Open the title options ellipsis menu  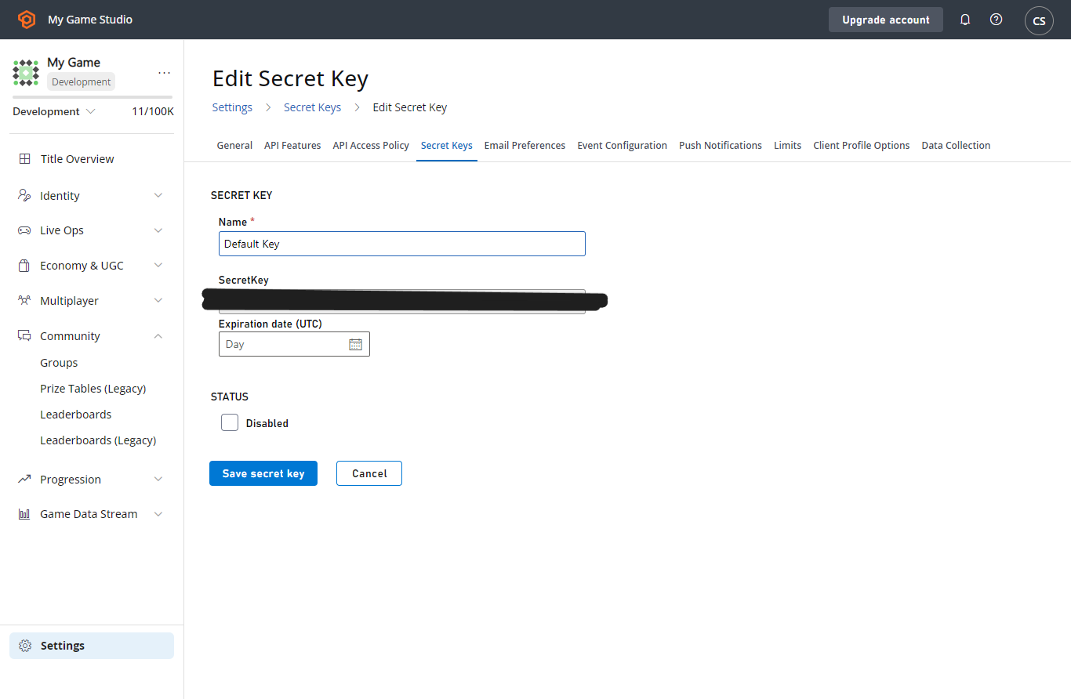[164, 72]
